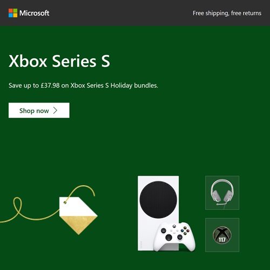Click the white and gold gift tag

pos(78,215)
